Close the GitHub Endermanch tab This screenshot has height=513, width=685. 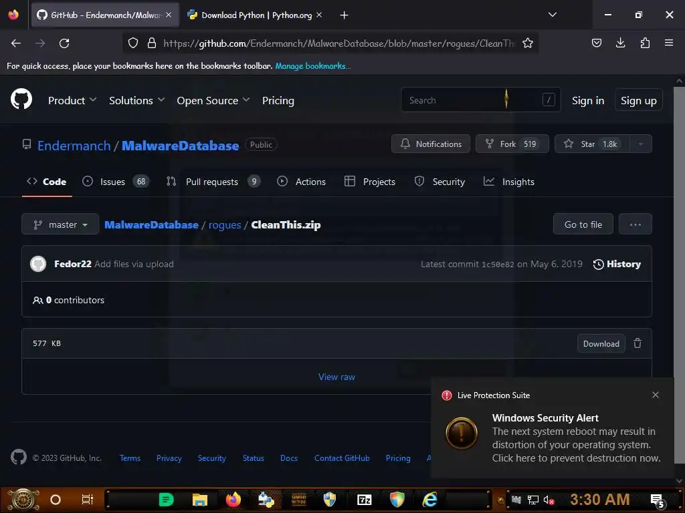pyautogui.click(x=169, y=15)
